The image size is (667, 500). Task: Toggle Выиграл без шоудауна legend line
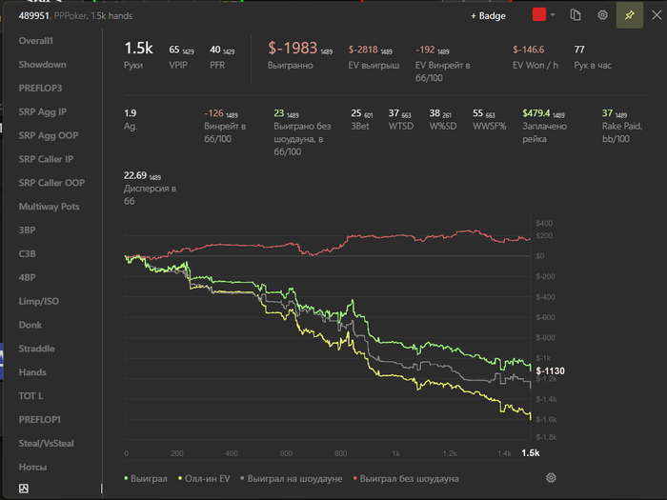point(406,478)
